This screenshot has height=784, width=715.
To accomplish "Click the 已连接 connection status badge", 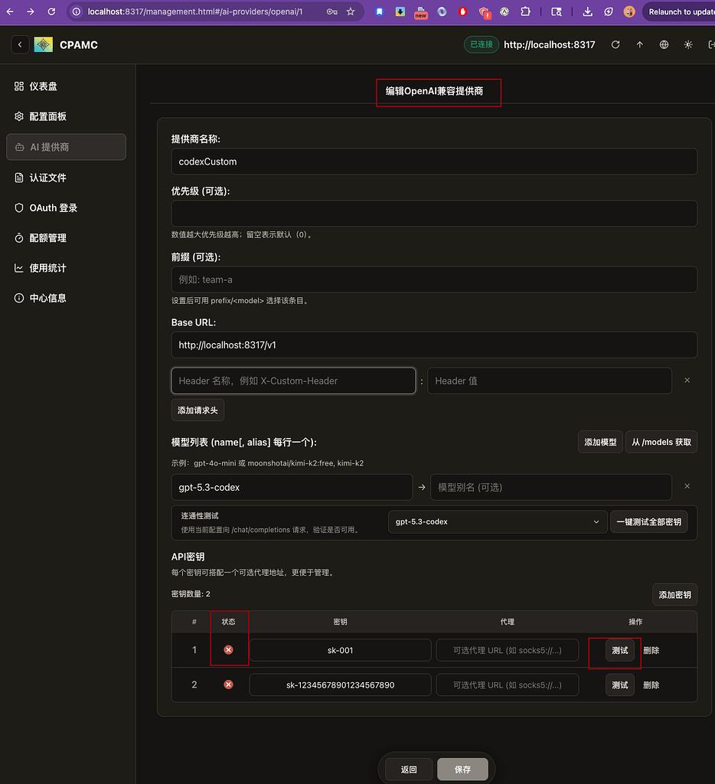I will point(482,44).
